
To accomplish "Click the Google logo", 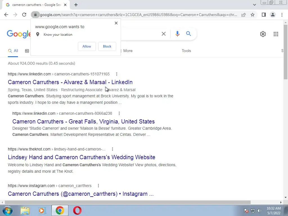I will (x=19, y=34).
